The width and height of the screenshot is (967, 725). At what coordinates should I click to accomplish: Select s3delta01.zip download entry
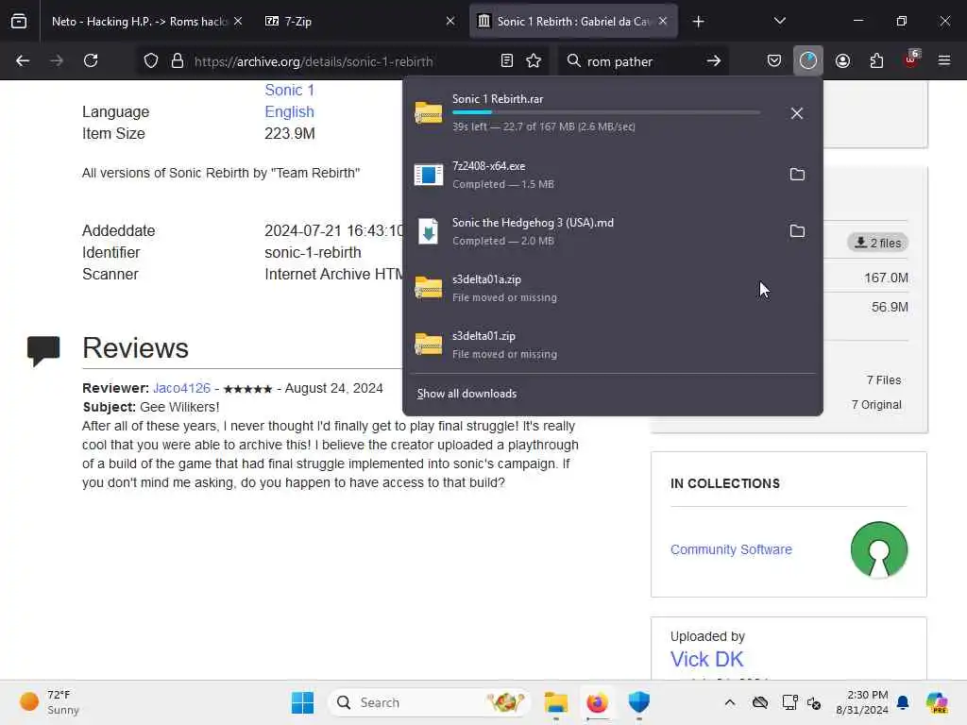612,345
